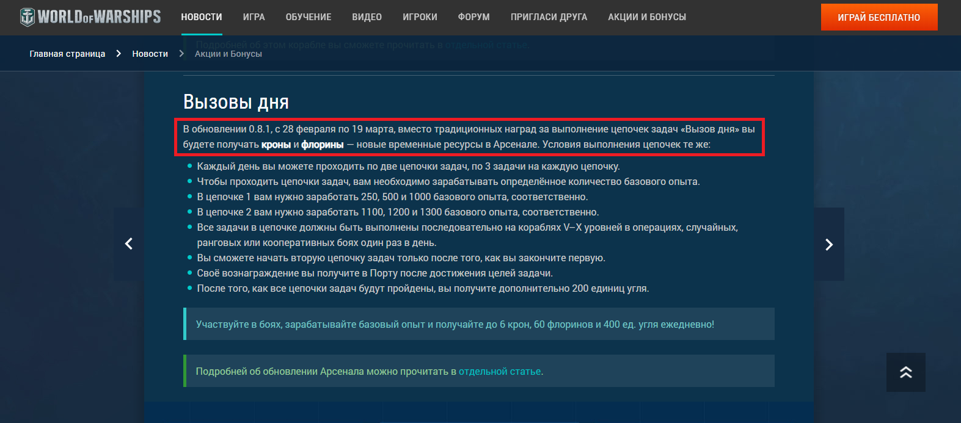
Task: Open the ИГРА menu item
Action: tap(254, 17)
